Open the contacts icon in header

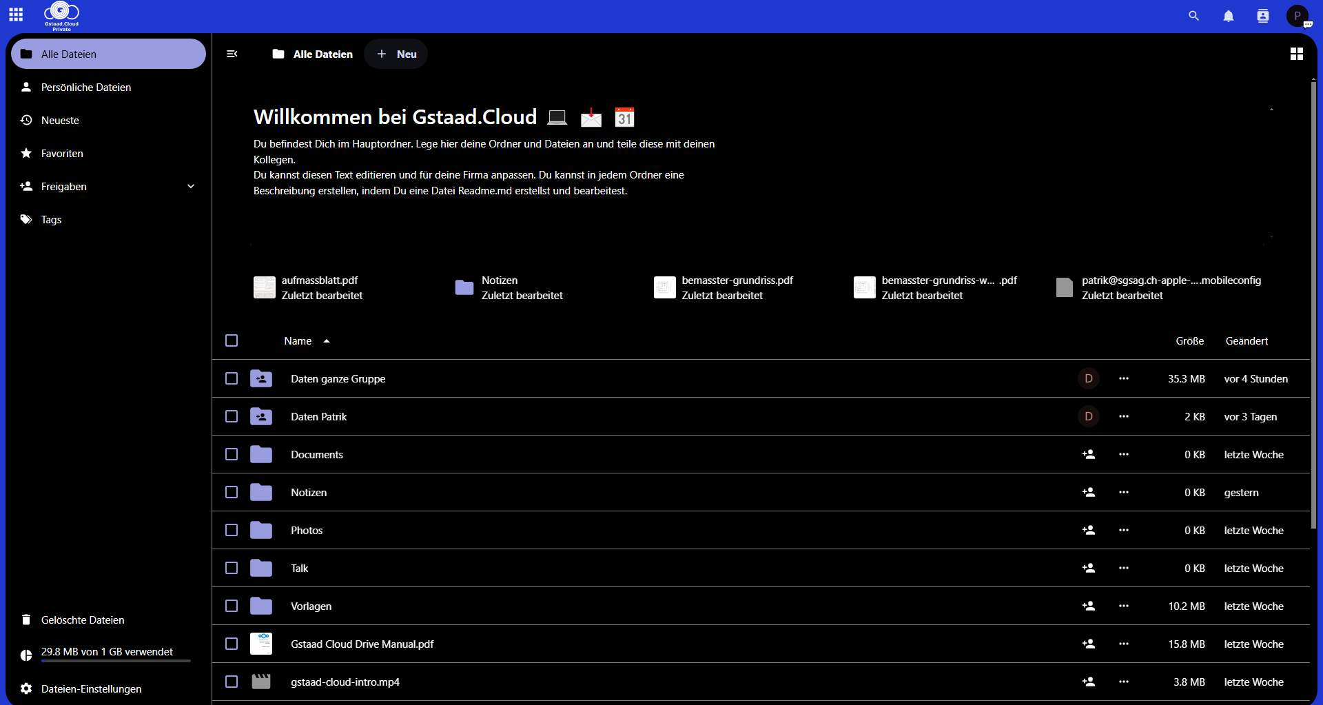coord(1262,16)
